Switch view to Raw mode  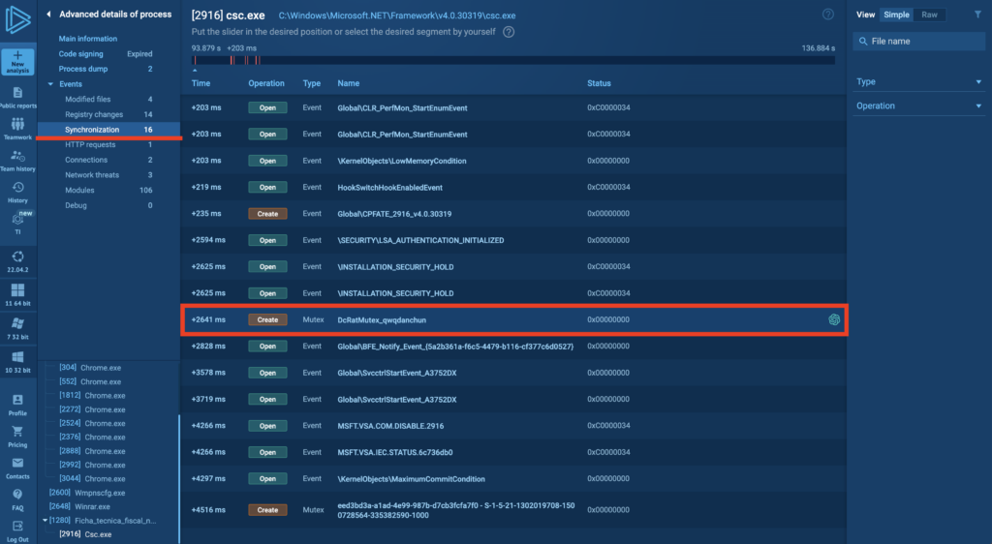929,15
